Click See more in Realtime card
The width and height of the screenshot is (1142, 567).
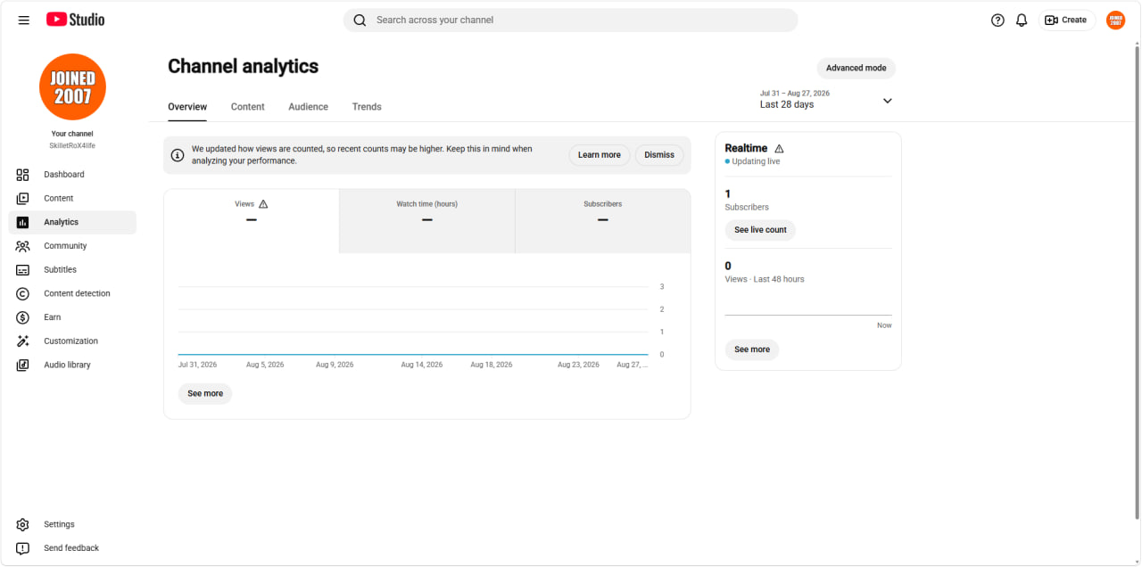click(x=752, y=349)
